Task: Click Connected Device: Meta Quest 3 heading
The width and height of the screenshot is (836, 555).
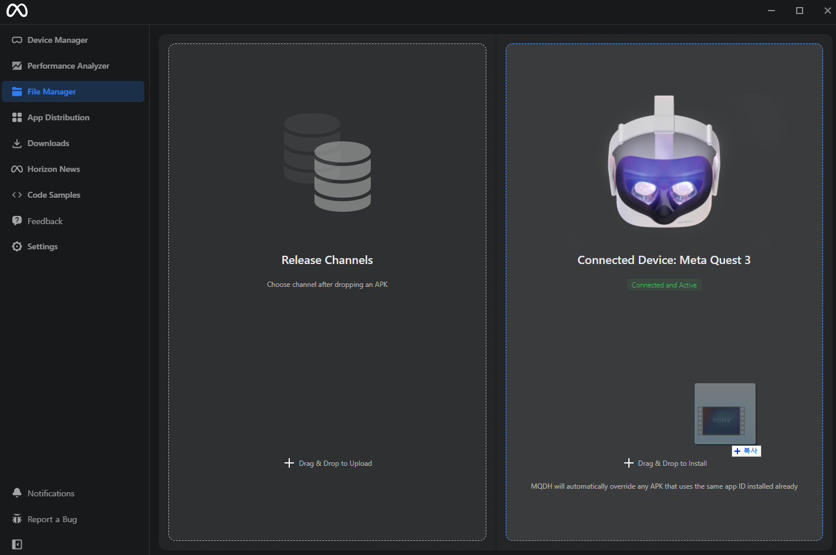Action: click(x=664, y=260)
